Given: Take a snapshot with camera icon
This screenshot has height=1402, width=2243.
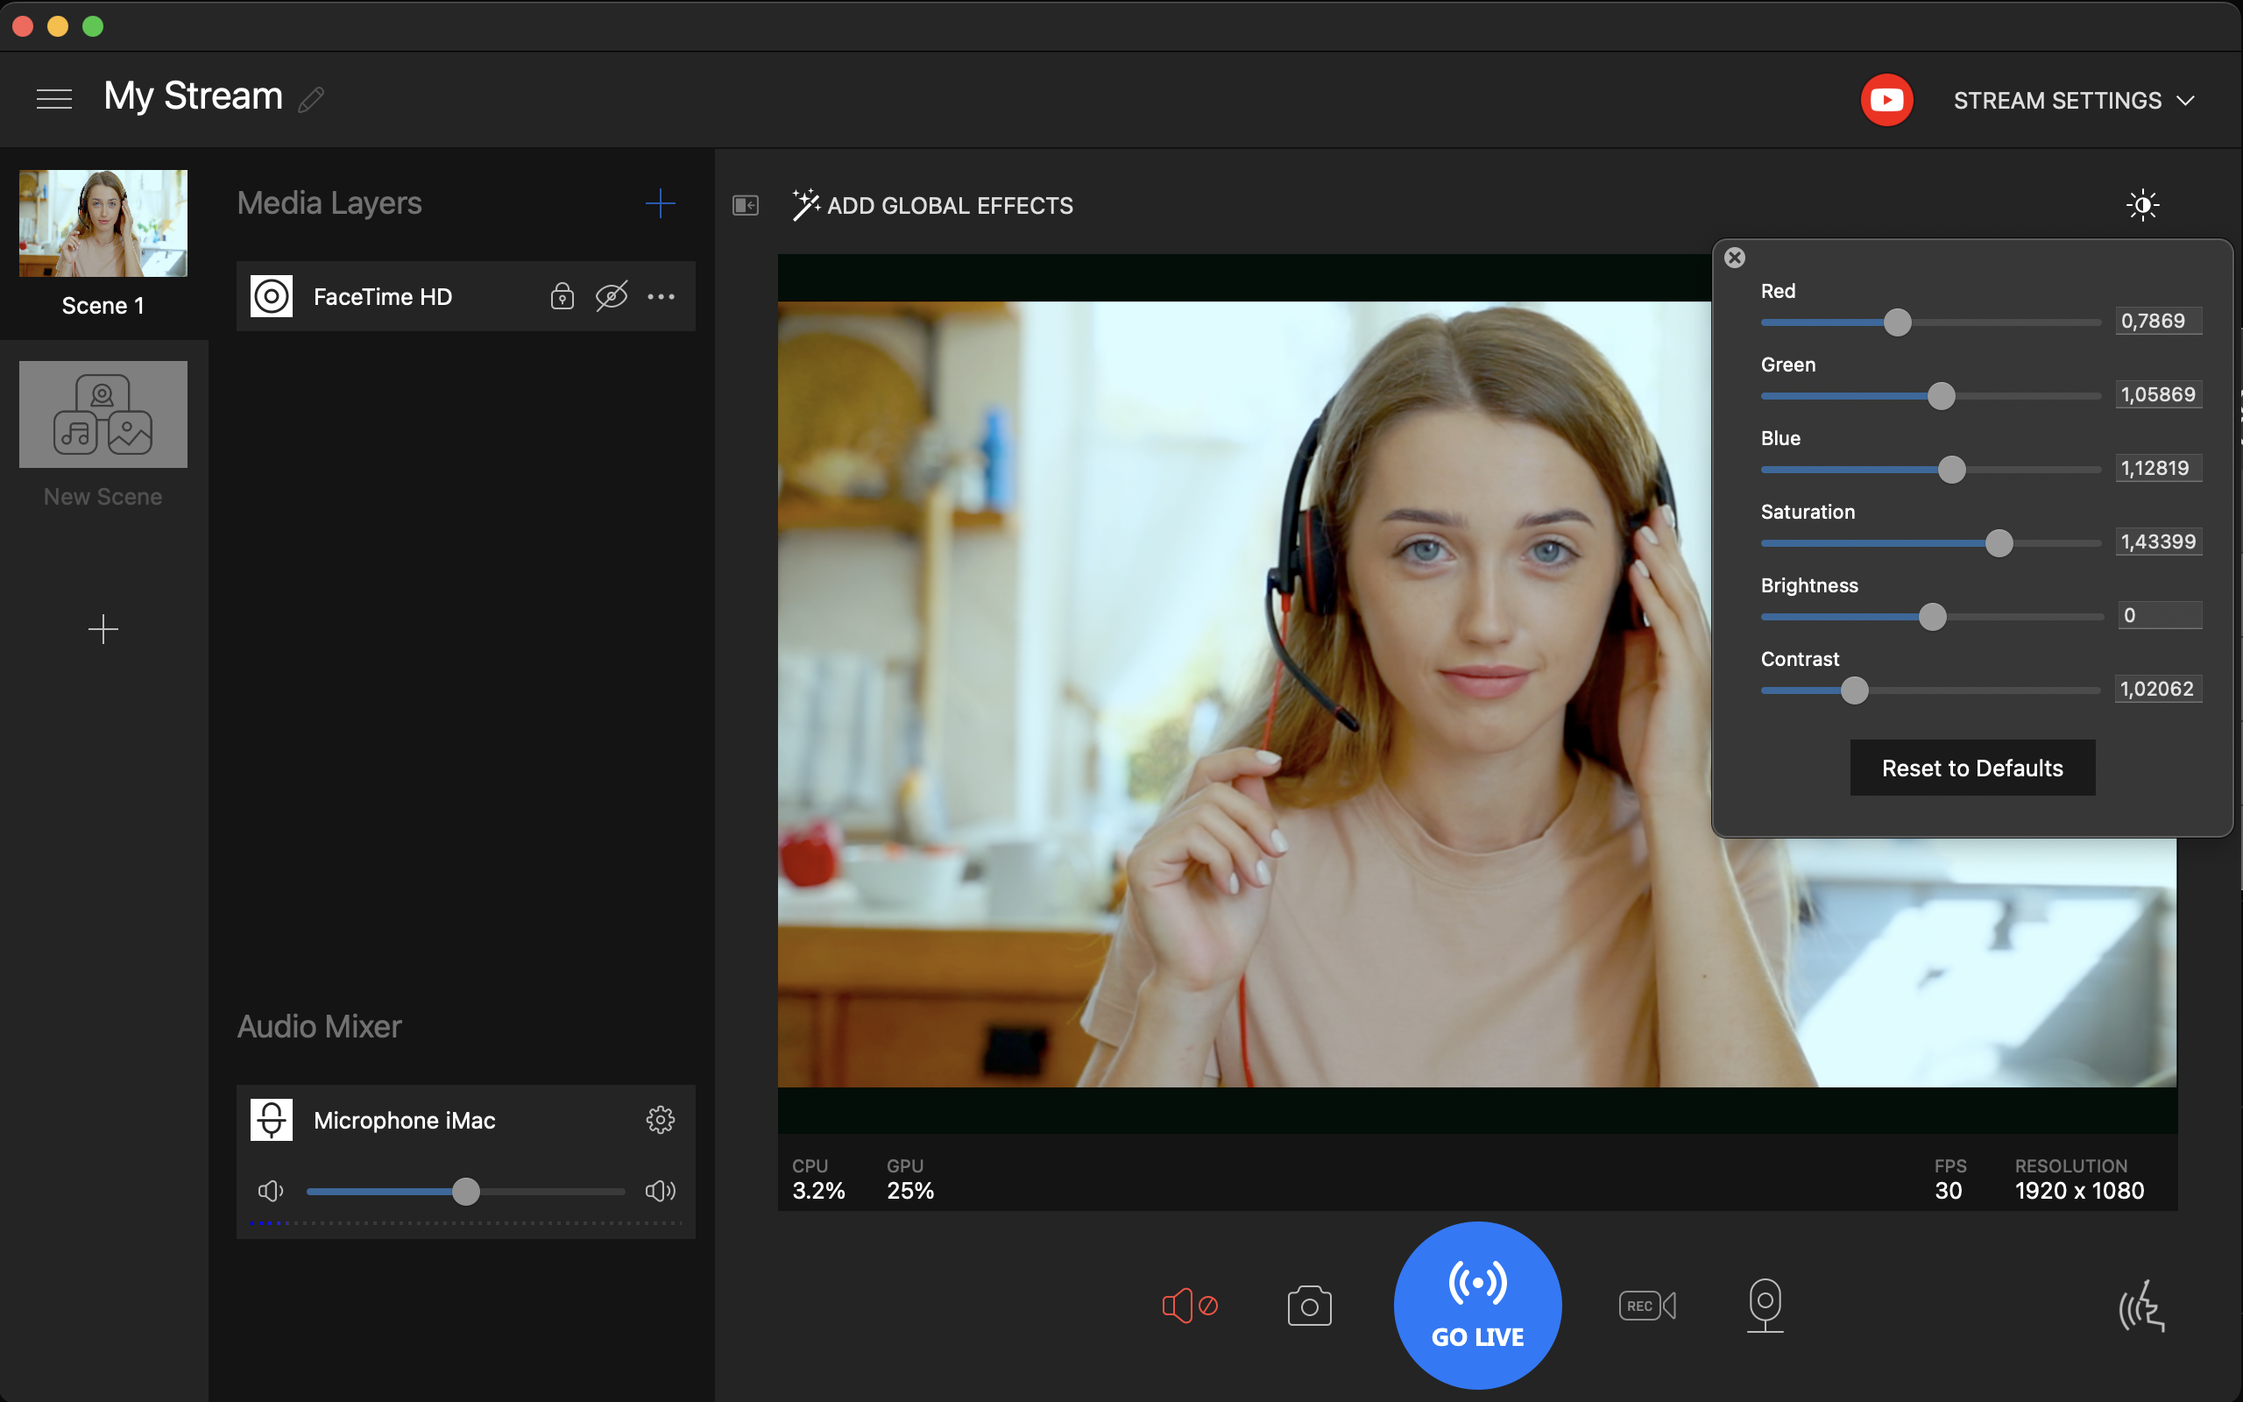Looking at the screenshot, I should (x=1309, y=1306).
